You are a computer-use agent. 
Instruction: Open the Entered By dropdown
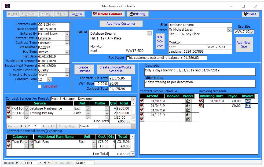[x=67, y=34]
